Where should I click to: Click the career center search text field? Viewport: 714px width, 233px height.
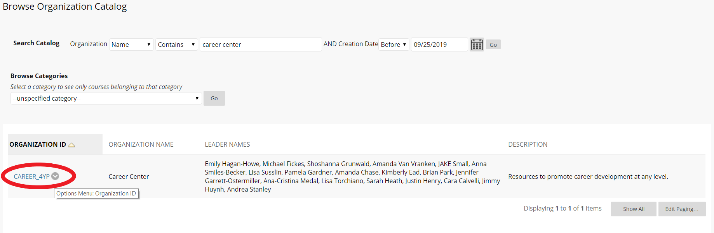coord(261,45)
